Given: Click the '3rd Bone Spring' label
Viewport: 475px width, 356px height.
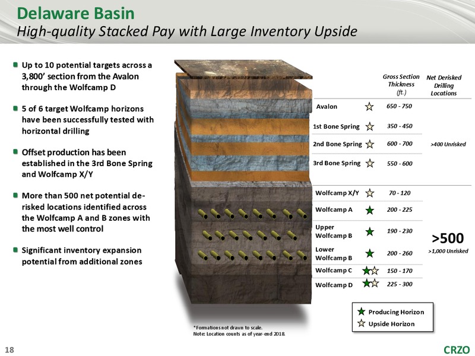Looking at the screenshot, I should [x=337, y=163].
